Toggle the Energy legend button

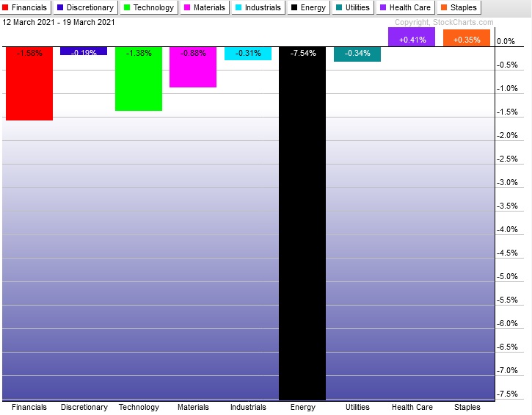point(308,7)
